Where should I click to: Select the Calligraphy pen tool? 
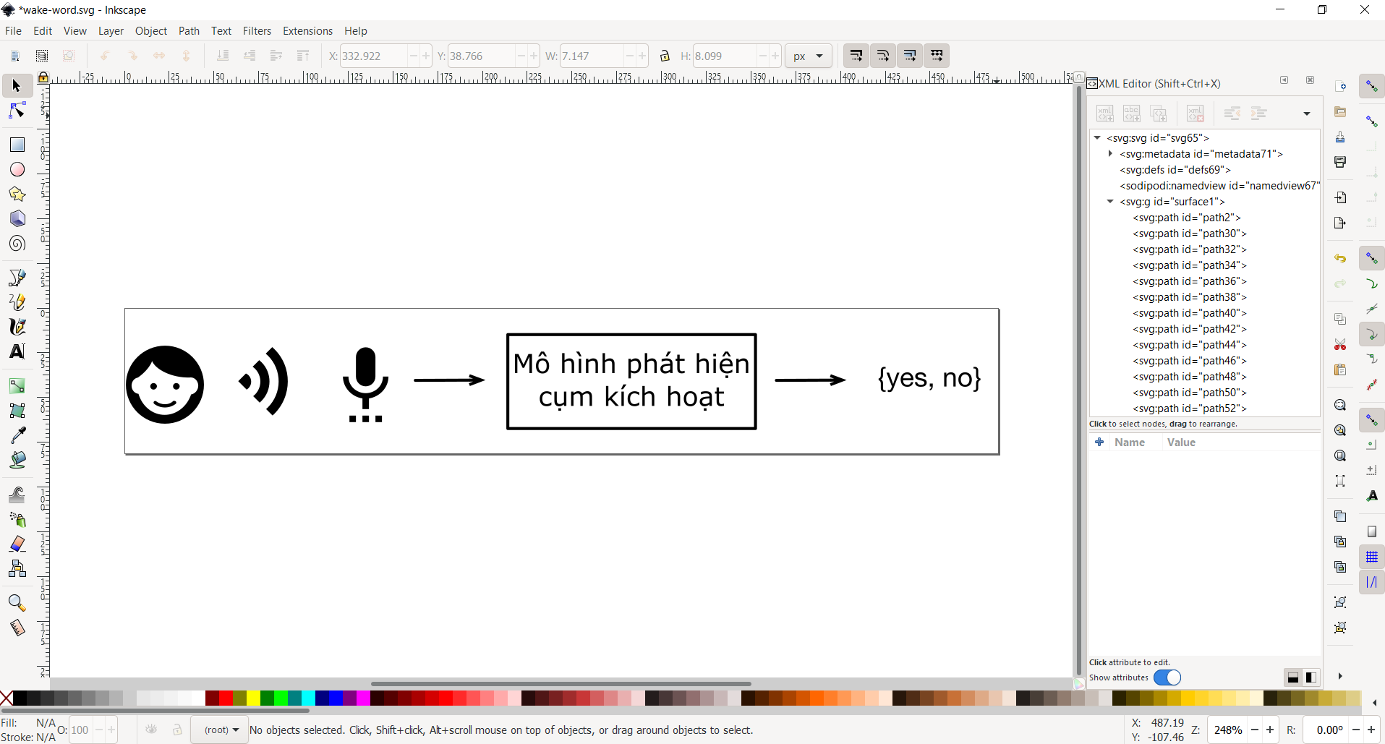17,327
